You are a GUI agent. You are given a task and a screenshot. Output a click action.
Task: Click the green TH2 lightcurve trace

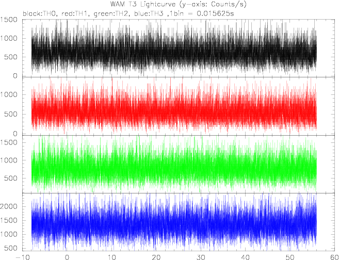pos(174,165)
